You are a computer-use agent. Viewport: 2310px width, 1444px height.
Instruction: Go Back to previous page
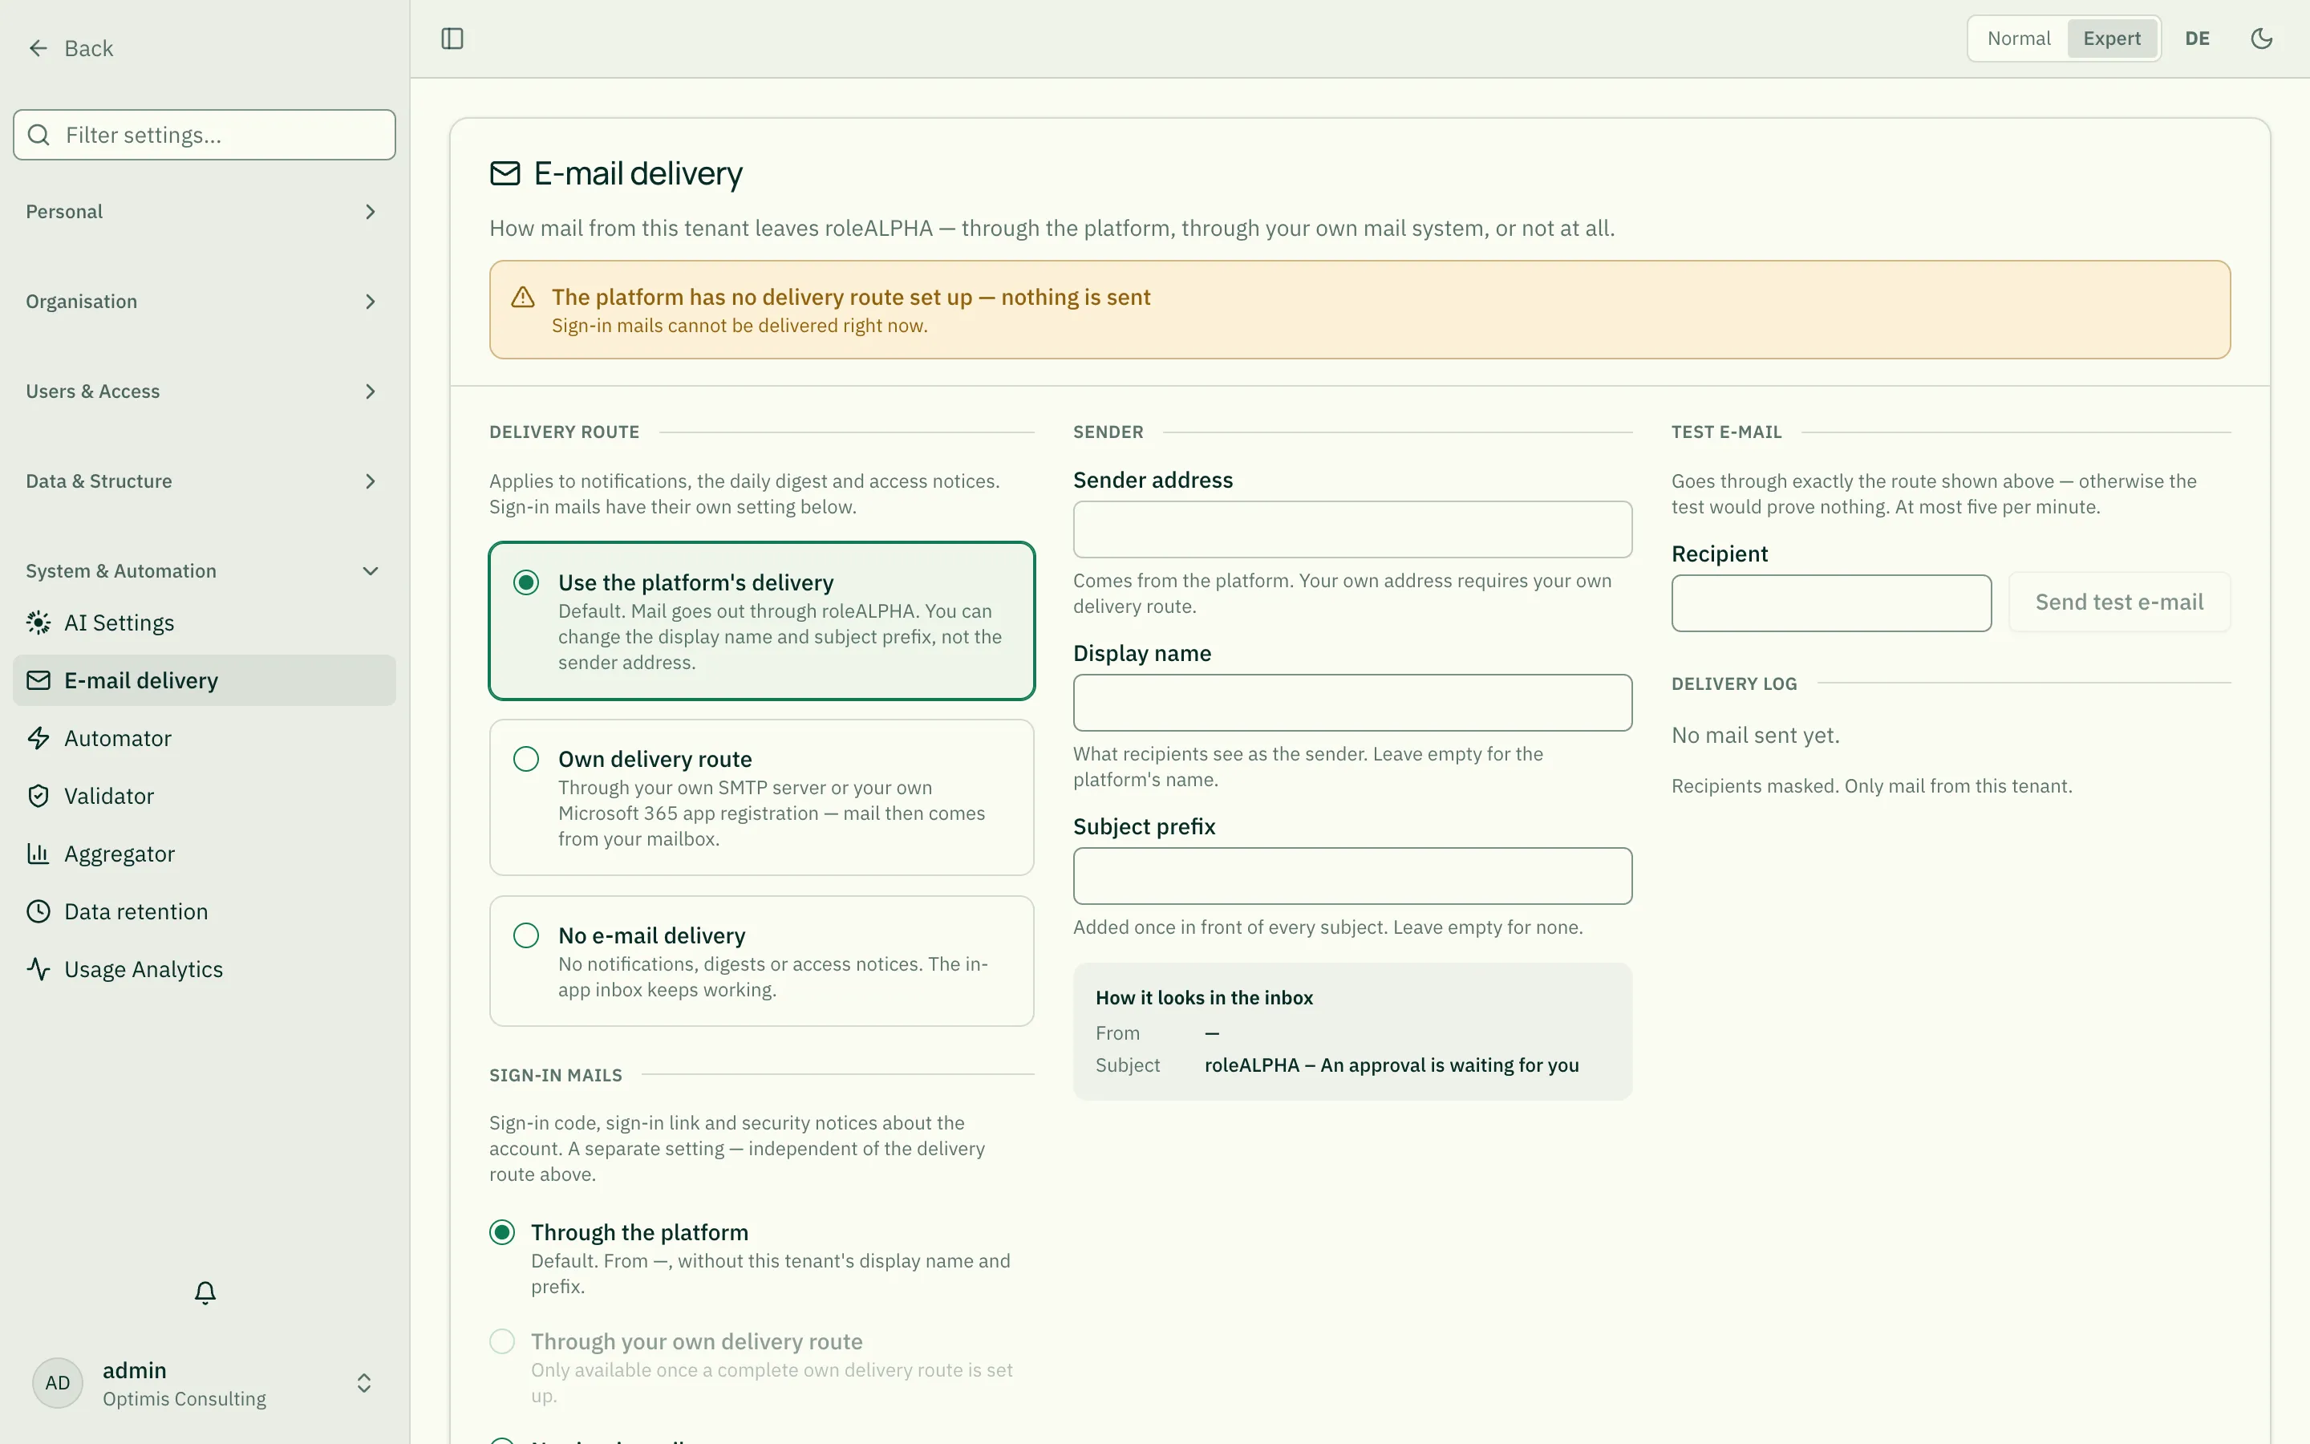pyautogui.click(x=71, y=49)
